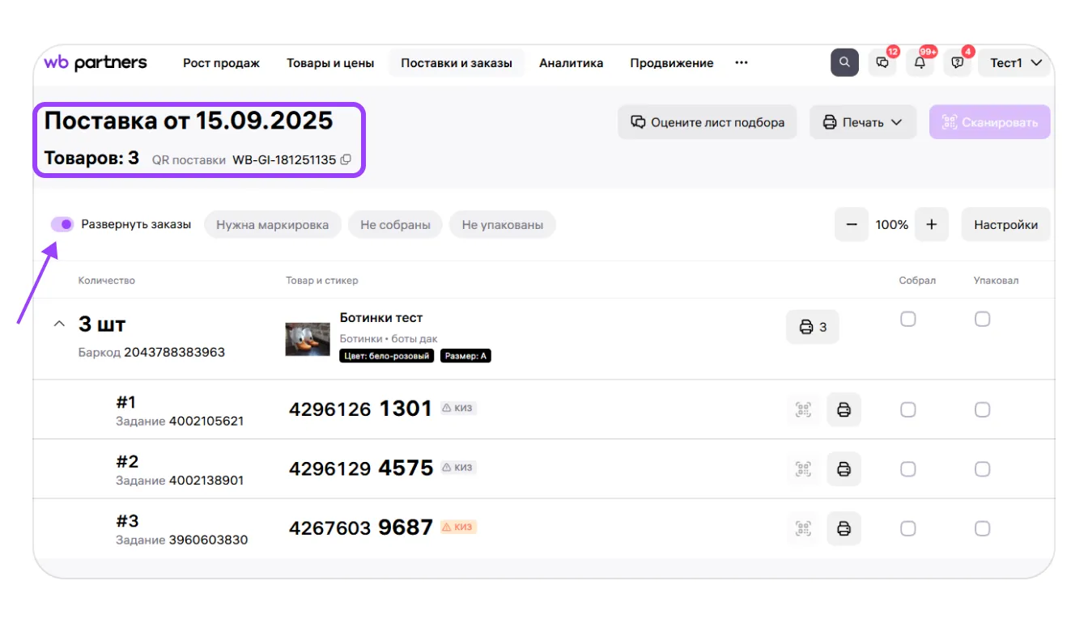This screenshot has height=623, width=1088.
Task: Click Оцените лист подбора button
Action: [x=707, y=122]
